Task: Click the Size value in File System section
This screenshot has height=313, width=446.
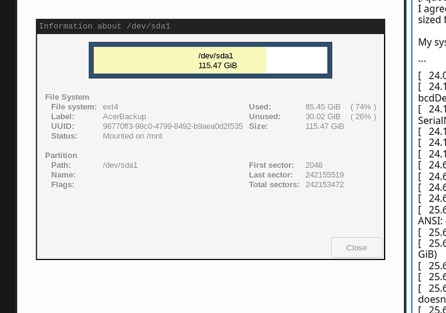Action: [x=324, y=126]
